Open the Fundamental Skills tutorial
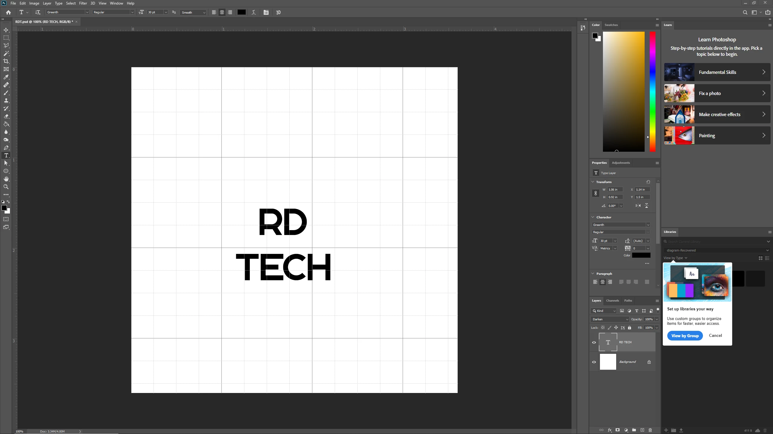 pos(717,72)
